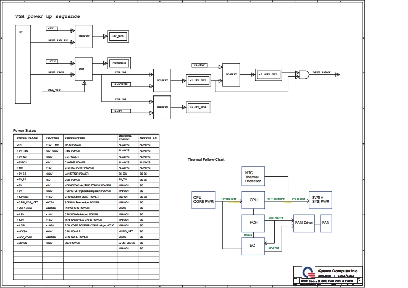Image resolution: width=408 pixels, height=288 pixels.
Task: Select the USB POWER description cell
Action: [x=73, y=180]
